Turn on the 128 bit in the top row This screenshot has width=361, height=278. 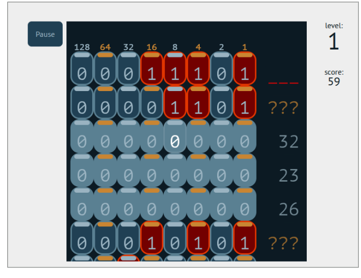tap(82, 74)
